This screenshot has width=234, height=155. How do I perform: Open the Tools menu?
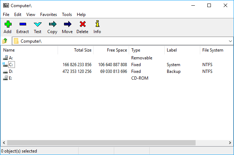click(67, 15)
